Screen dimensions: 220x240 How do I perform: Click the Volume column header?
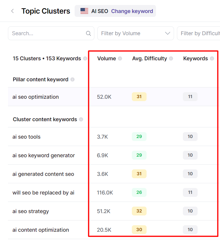click(106, 59)
